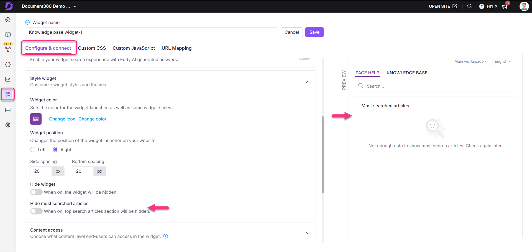Open the English language dropdown
This screenshot has height=252, width=532.
click(503, 61)
